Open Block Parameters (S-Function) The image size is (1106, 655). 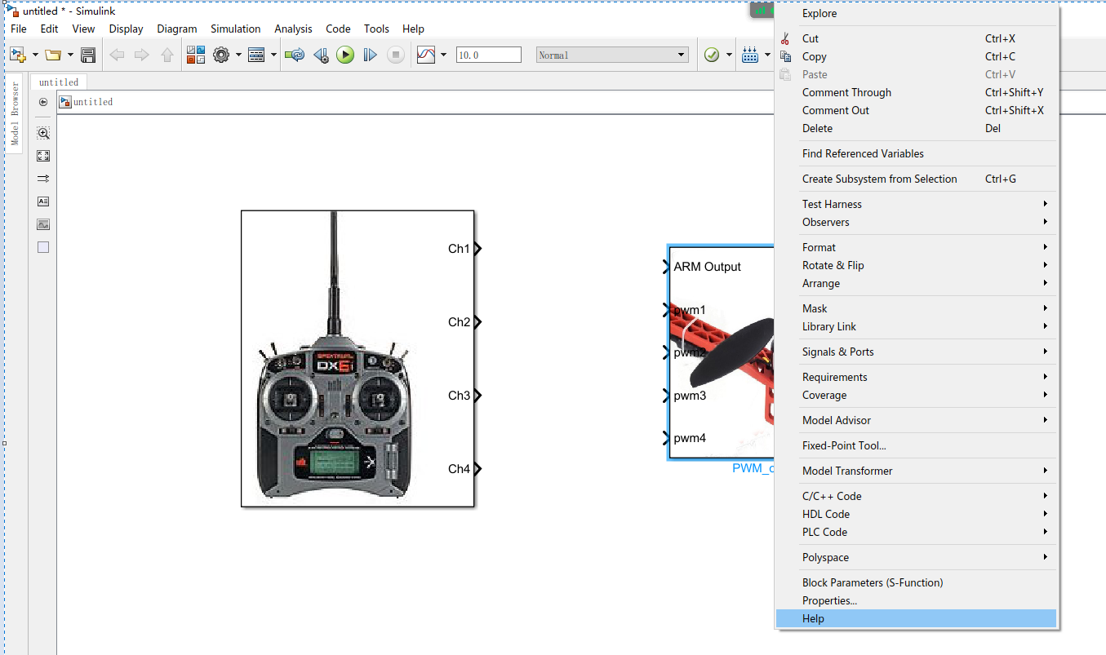coord(873,582)
